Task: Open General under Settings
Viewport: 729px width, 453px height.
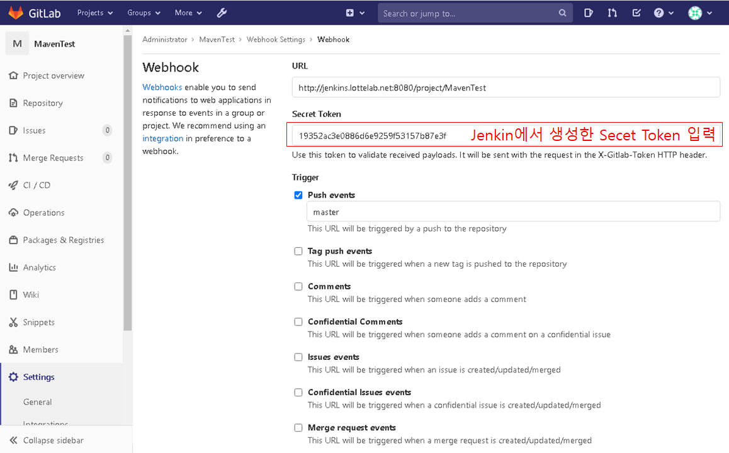Action: pyautogui.click(x=38, y=402)
